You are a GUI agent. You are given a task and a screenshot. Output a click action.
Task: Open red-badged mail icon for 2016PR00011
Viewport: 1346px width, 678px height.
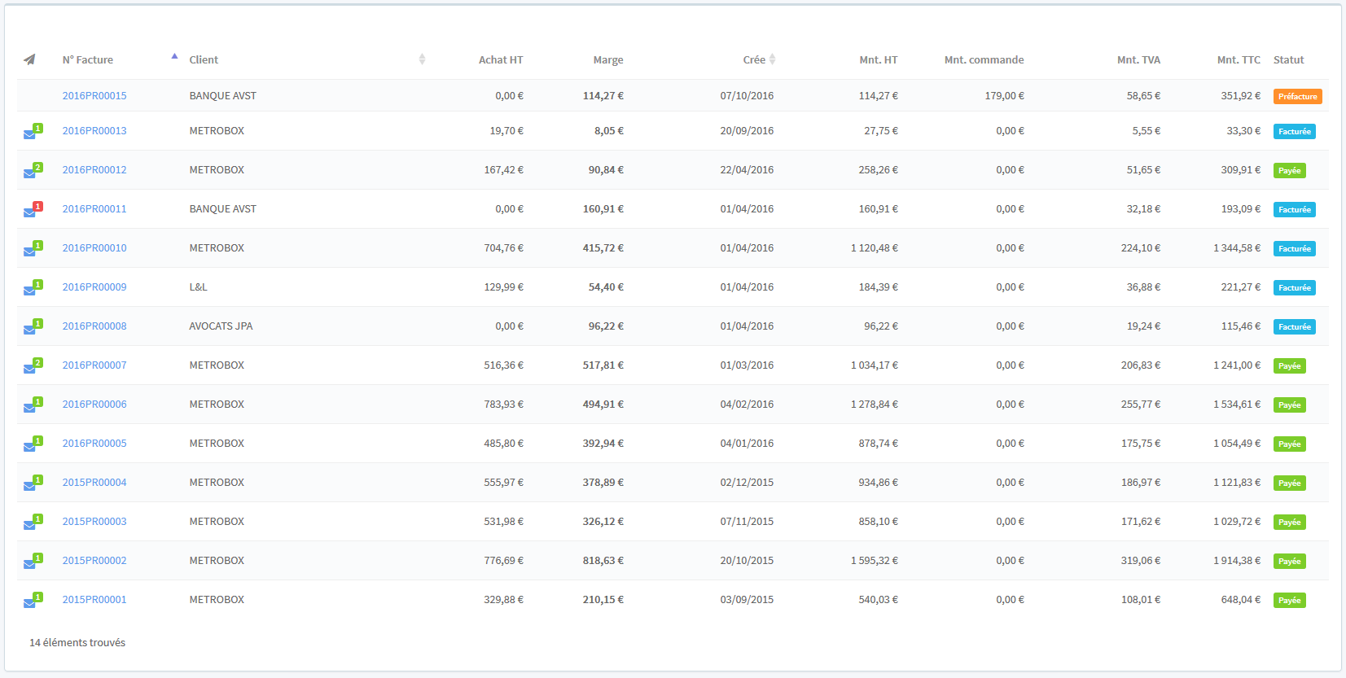point(33,210)
